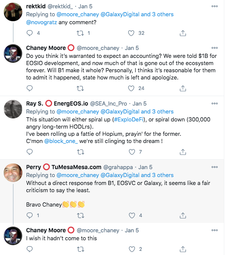Open more options on Perry's tweet
225x255 pixels.
214,167
